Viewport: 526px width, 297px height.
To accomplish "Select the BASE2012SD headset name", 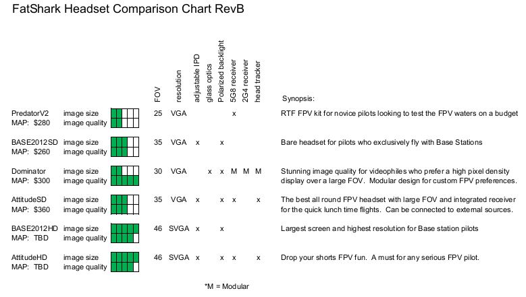I will point(34,142).
